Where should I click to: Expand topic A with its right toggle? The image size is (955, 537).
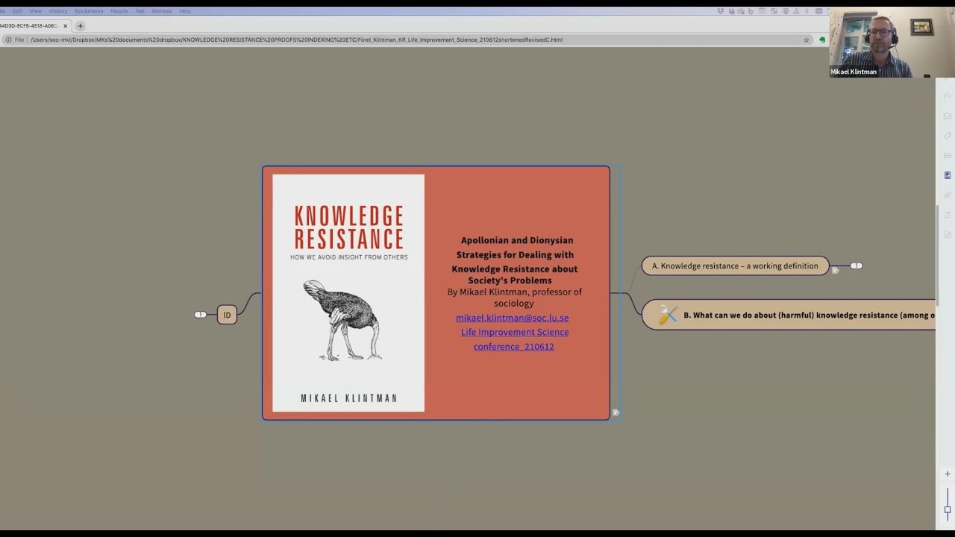(857, 266)
